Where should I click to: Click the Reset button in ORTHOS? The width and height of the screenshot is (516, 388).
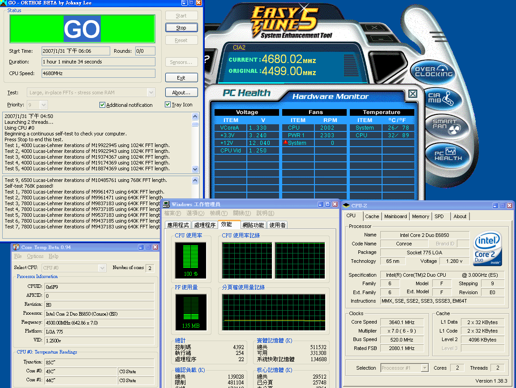(x=181, y=40)
